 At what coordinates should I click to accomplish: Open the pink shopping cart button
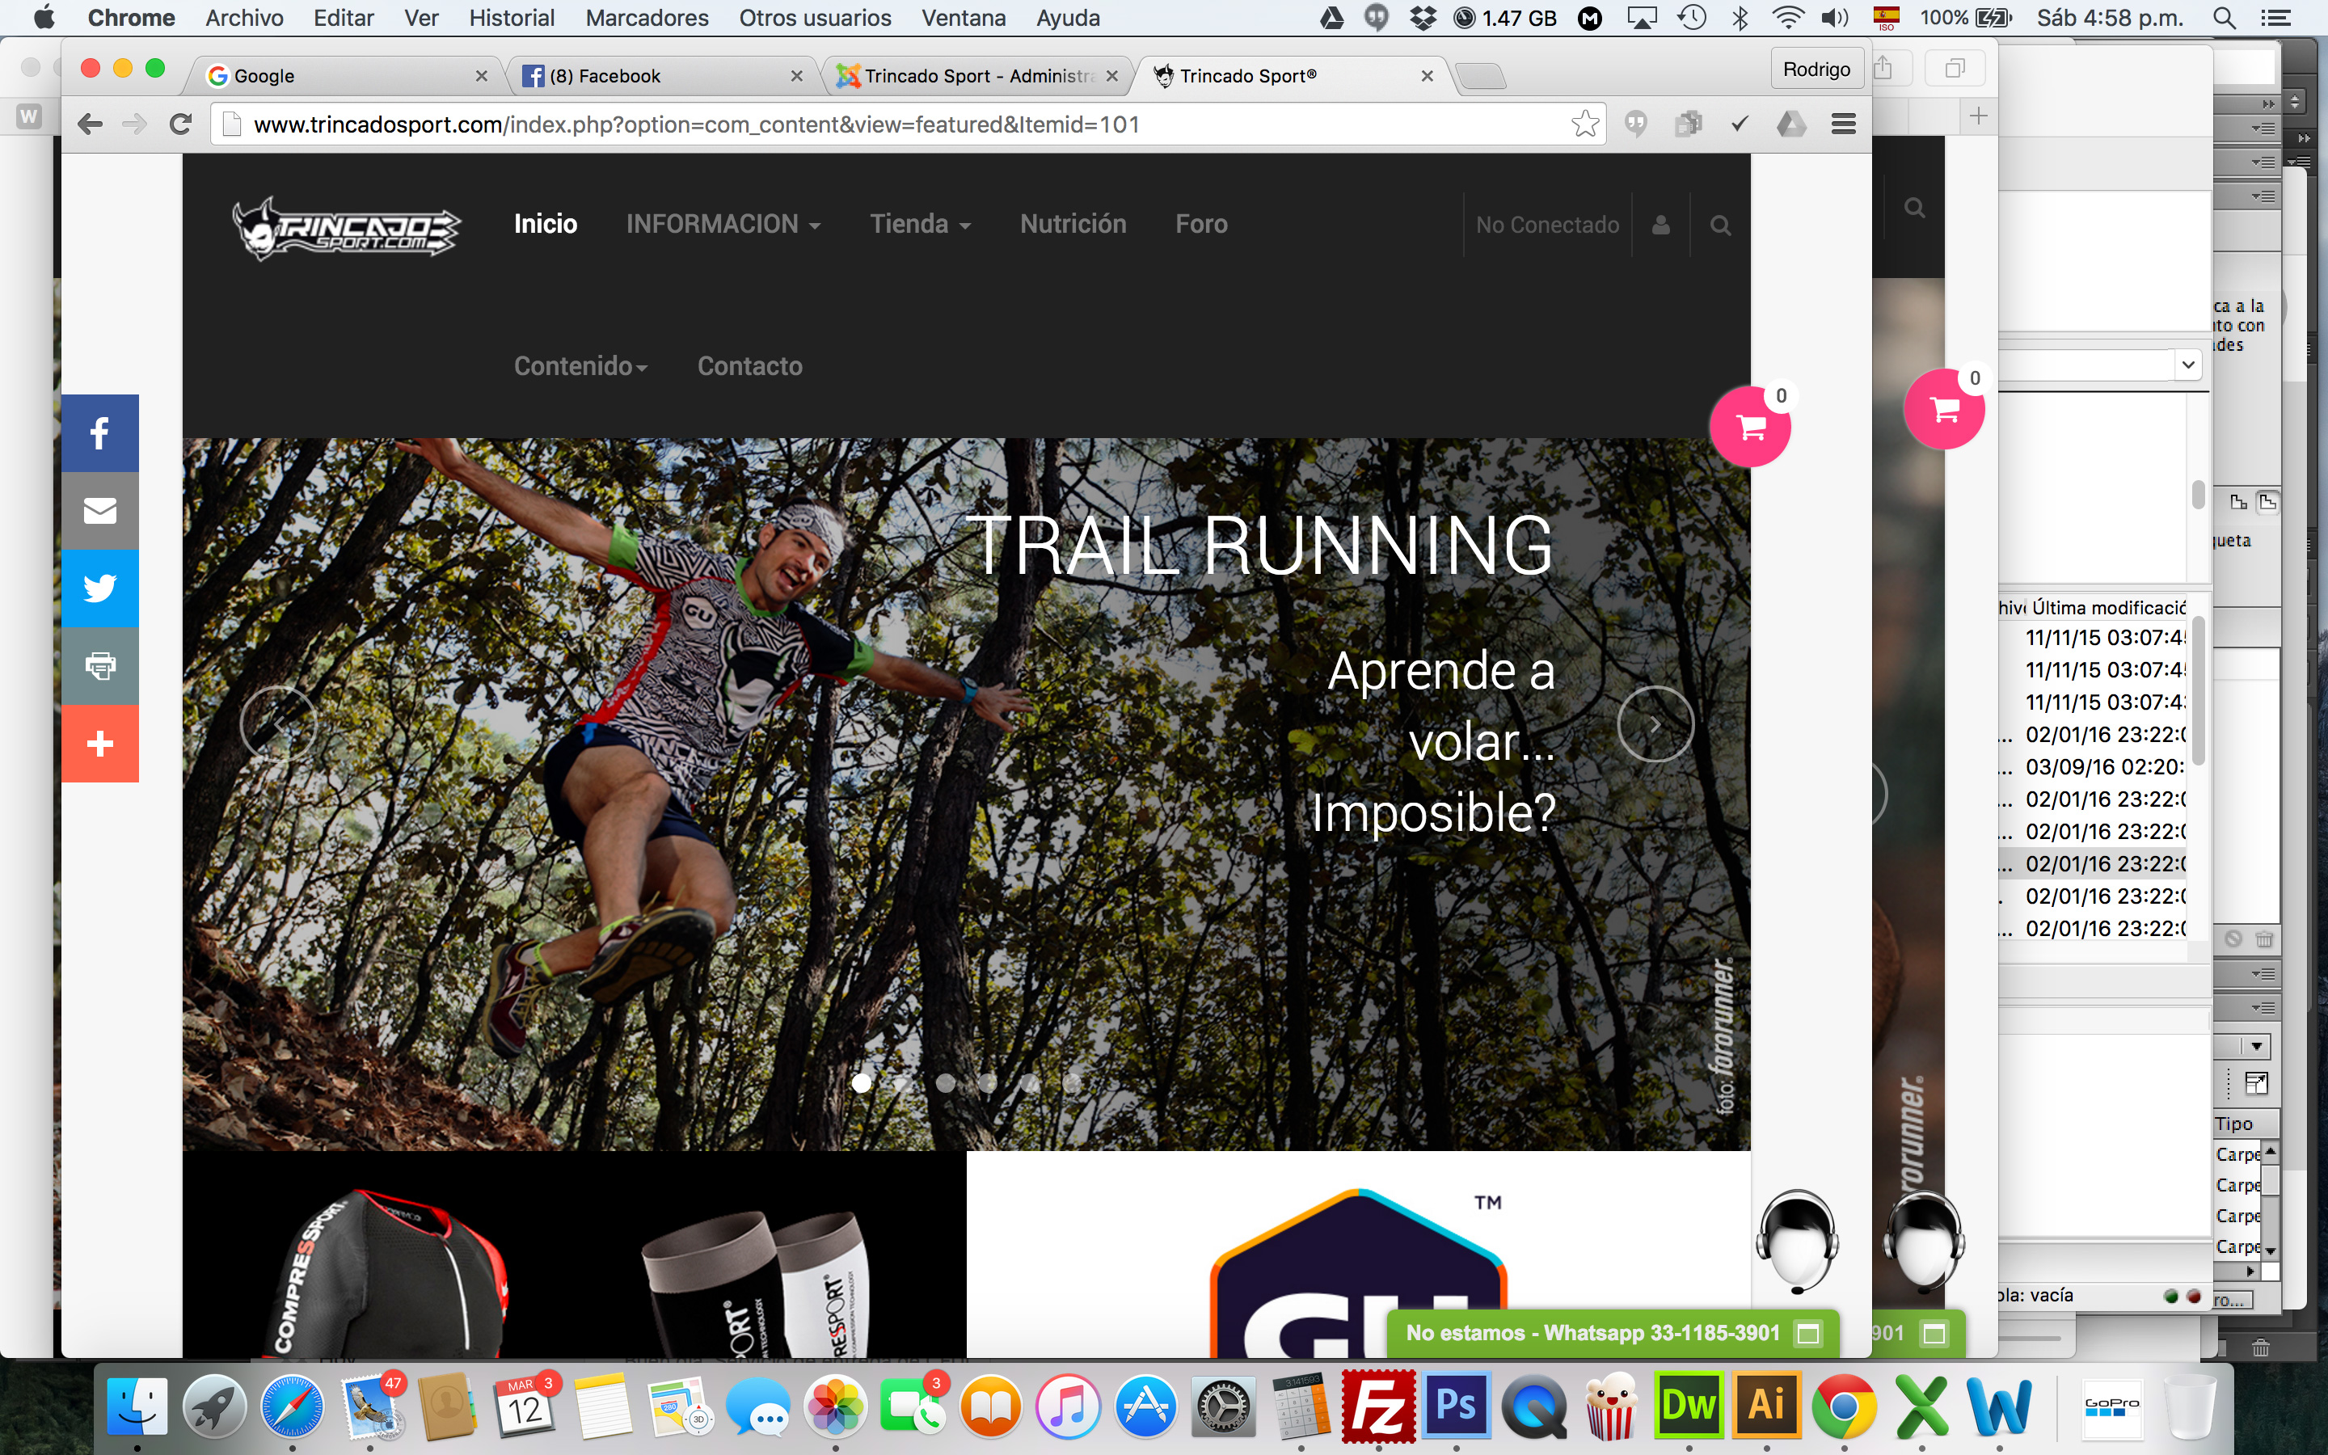click(x=1749, y=428)
